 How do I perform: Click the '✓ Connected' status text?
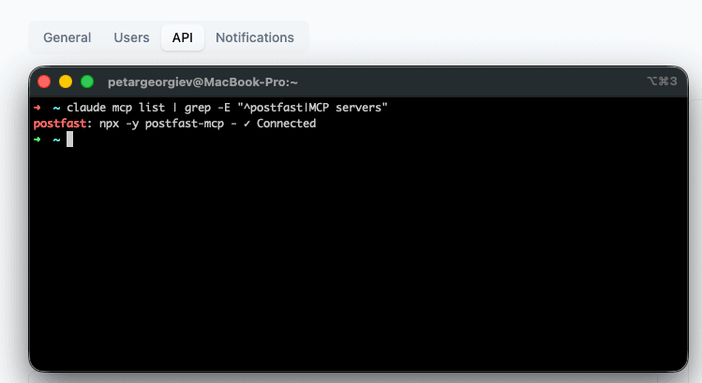point(280,124)
